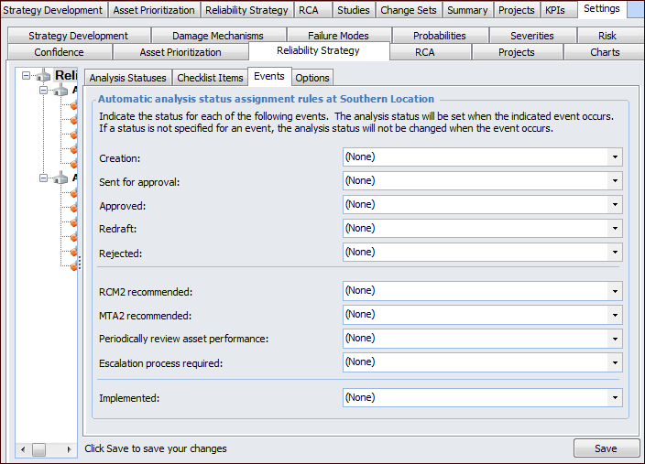Switch to the Analysis Statuses tab
645x464 pixels.
pyautogui.click(x=127, y=78)
